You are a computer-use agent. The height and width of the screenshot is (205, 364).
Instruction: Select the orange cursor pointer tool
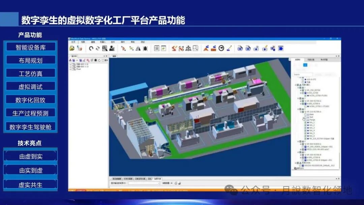pyautogui.click(x=123, y=48)
